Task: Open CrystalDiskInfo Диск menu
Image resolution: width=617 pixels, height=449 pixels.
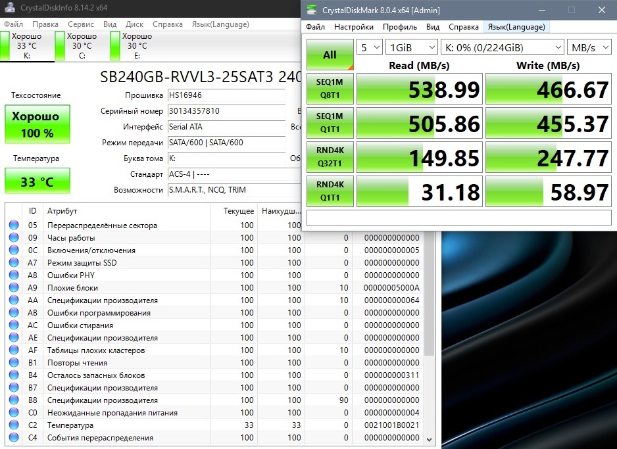Action: pyautogui.click(x=135, y=24)
